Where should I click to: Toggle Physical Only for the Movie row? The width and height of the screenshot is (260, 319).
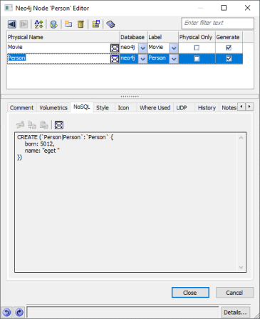pyautogui.click(x=197, y=48)
